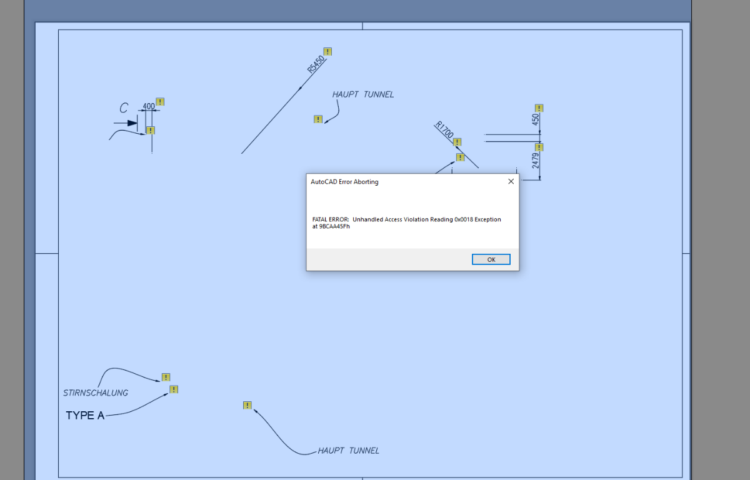Select the STIRNSCHALUNG annotation text
Viewport: 750px width, 480px height.
(96, 392)
